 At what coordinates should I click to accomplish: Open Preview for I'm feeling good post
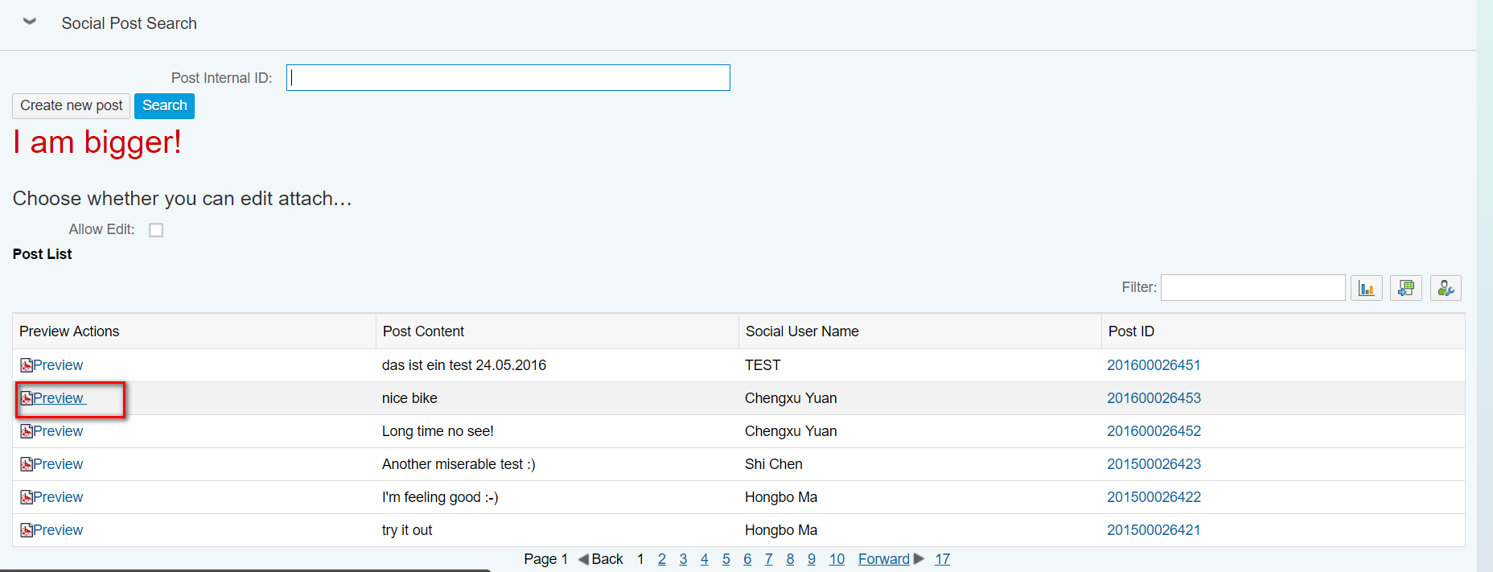tap(58, 497)
